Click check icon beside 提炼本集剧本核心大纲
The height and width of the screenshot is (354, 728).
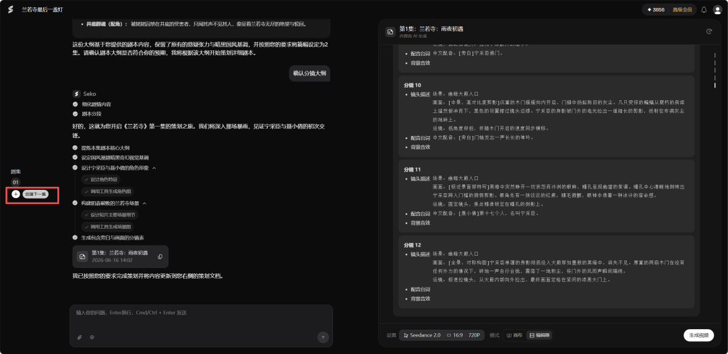pyautogui.click(x=75, y=148)
